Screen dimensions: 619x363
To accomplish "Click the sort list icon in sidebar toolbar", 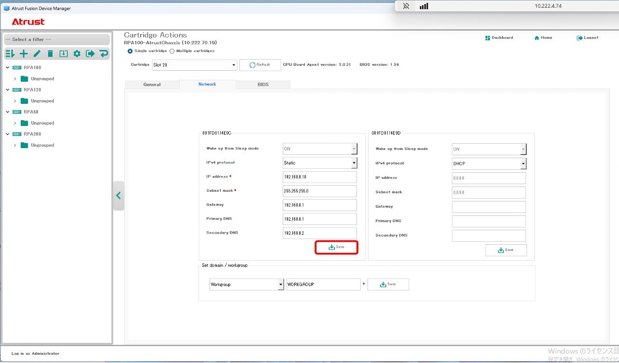I will (10, 54).
